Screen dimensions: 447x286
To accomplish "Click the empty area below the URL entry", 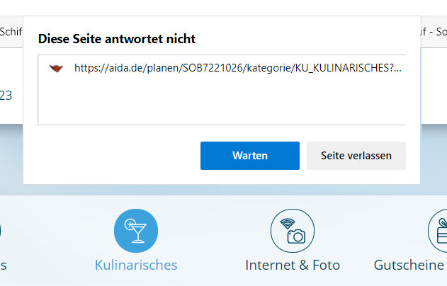I will (221, 103).
